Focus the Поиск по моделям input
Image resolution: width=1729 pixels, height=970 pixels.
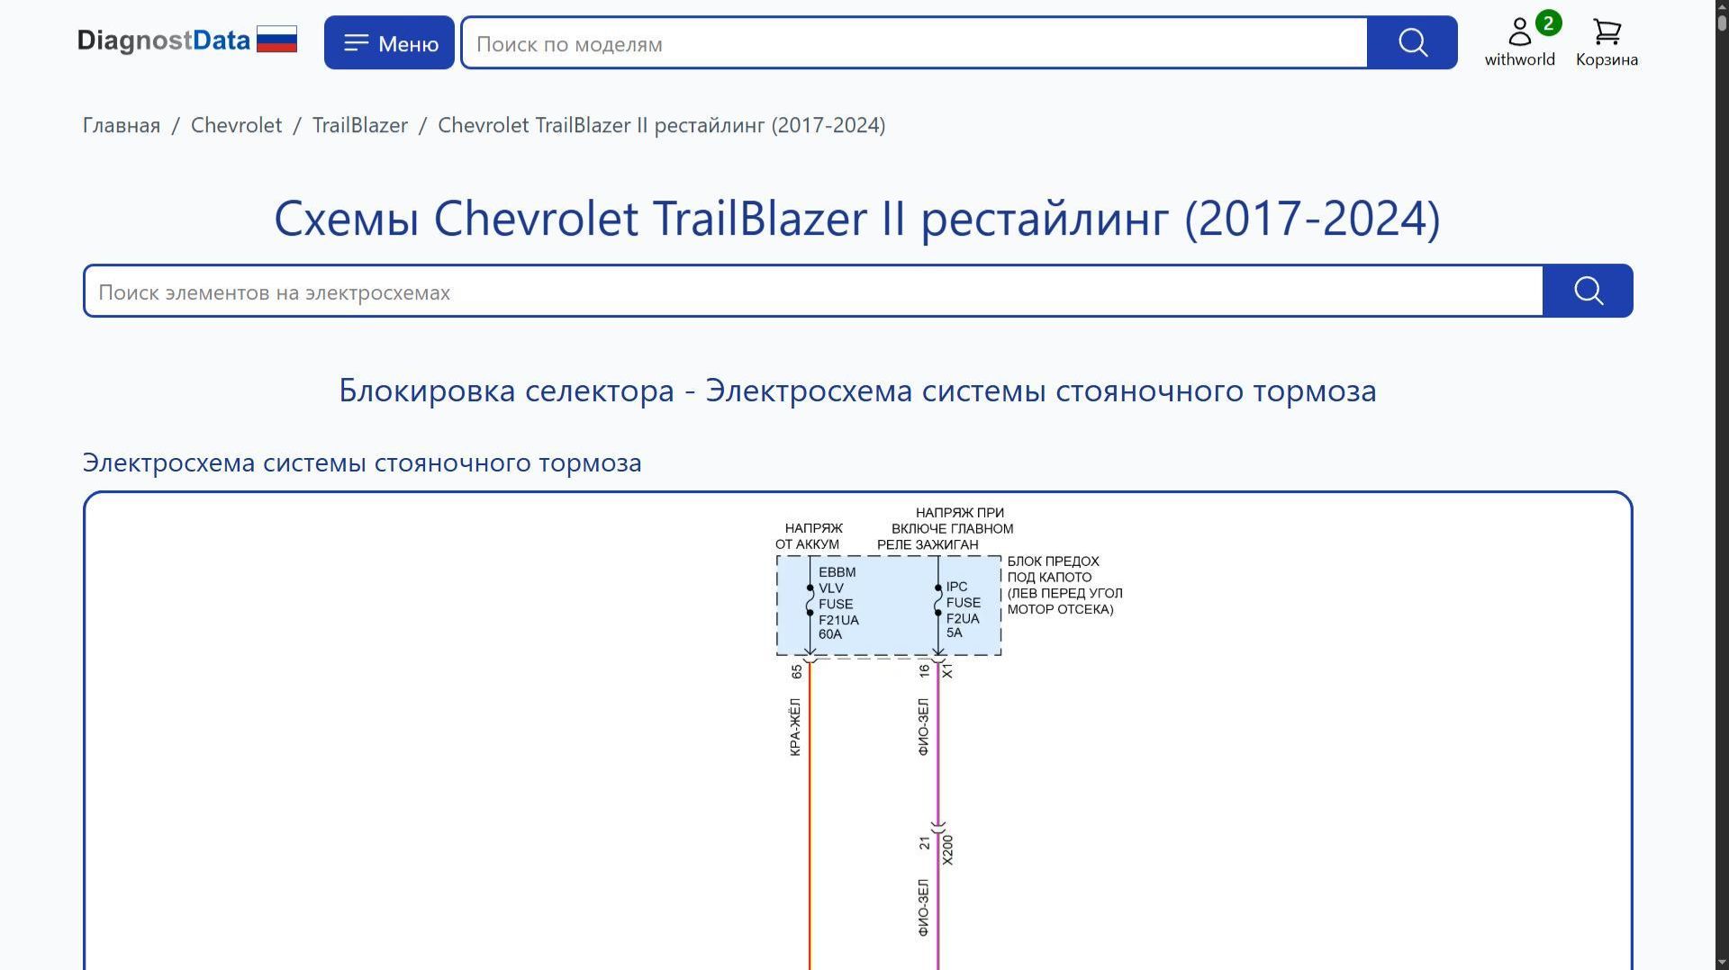coord(914,43)
